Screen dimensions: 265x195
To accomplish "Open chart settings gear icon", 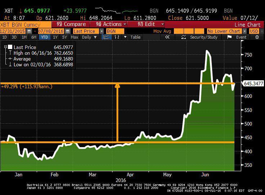I will point(257,37).
